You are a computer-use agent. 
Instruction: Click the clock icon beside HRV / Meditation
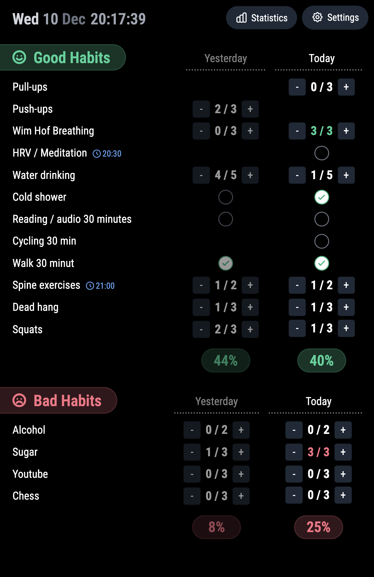(96, 154)
